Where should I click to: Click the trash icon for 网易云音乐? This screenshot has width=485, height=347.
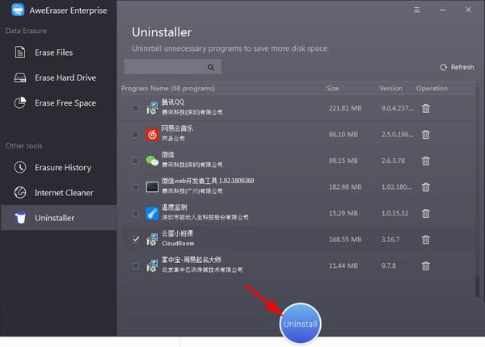point(426,135)
